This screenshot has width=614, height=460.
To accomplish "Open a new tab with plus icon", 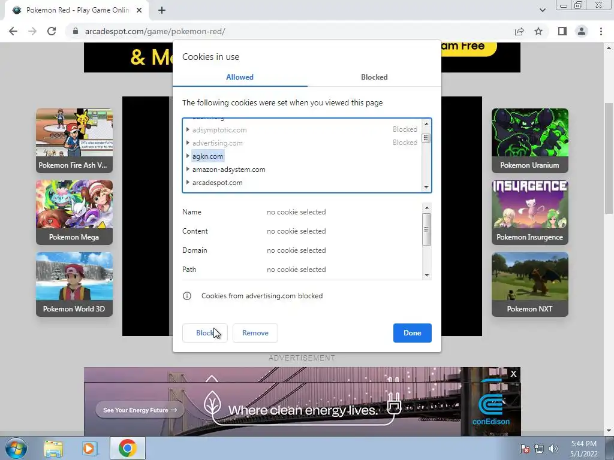I will tap(162, 10).
